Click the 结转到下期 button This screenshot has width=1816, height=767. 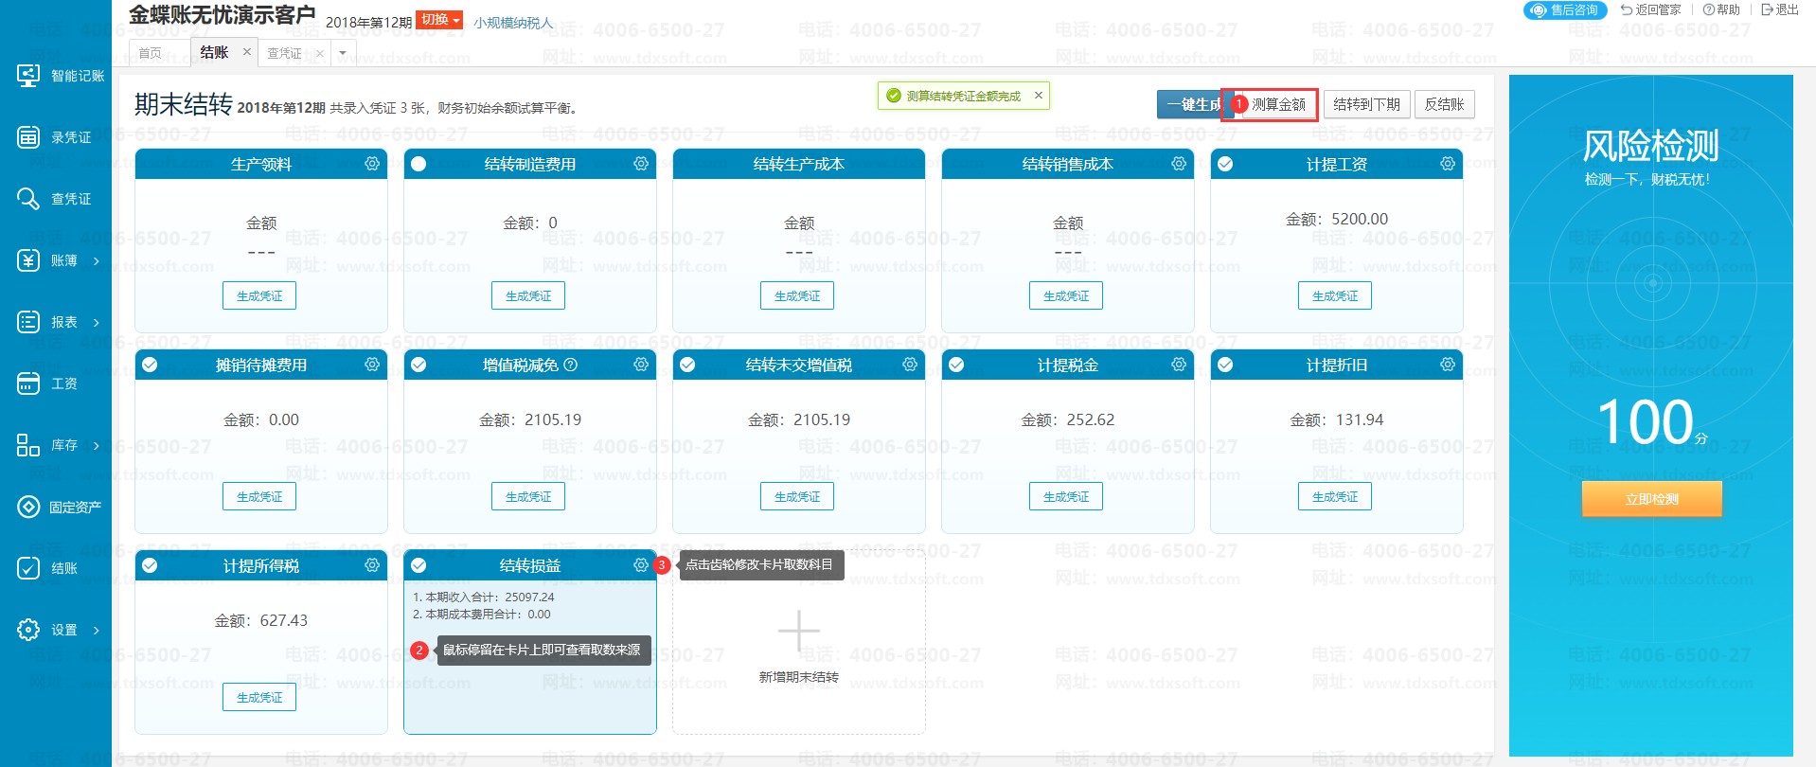tap(1366, 104)
